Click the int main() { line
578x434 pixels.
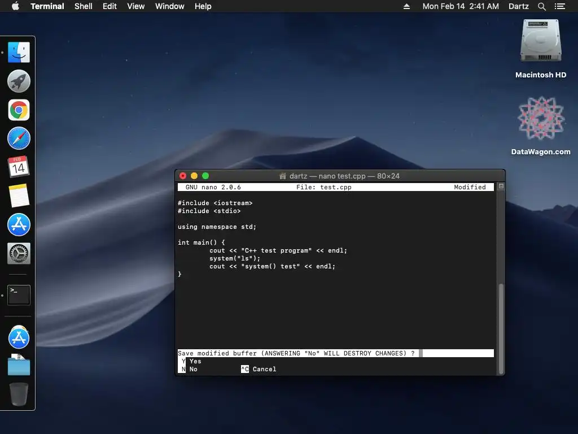coord(202,242)
